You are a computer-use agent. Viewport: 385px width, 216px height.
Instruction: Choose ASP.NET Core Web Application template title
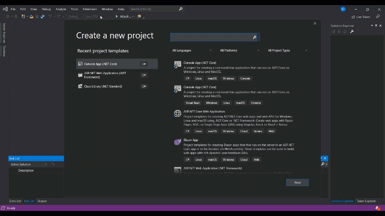coord(204,111)
